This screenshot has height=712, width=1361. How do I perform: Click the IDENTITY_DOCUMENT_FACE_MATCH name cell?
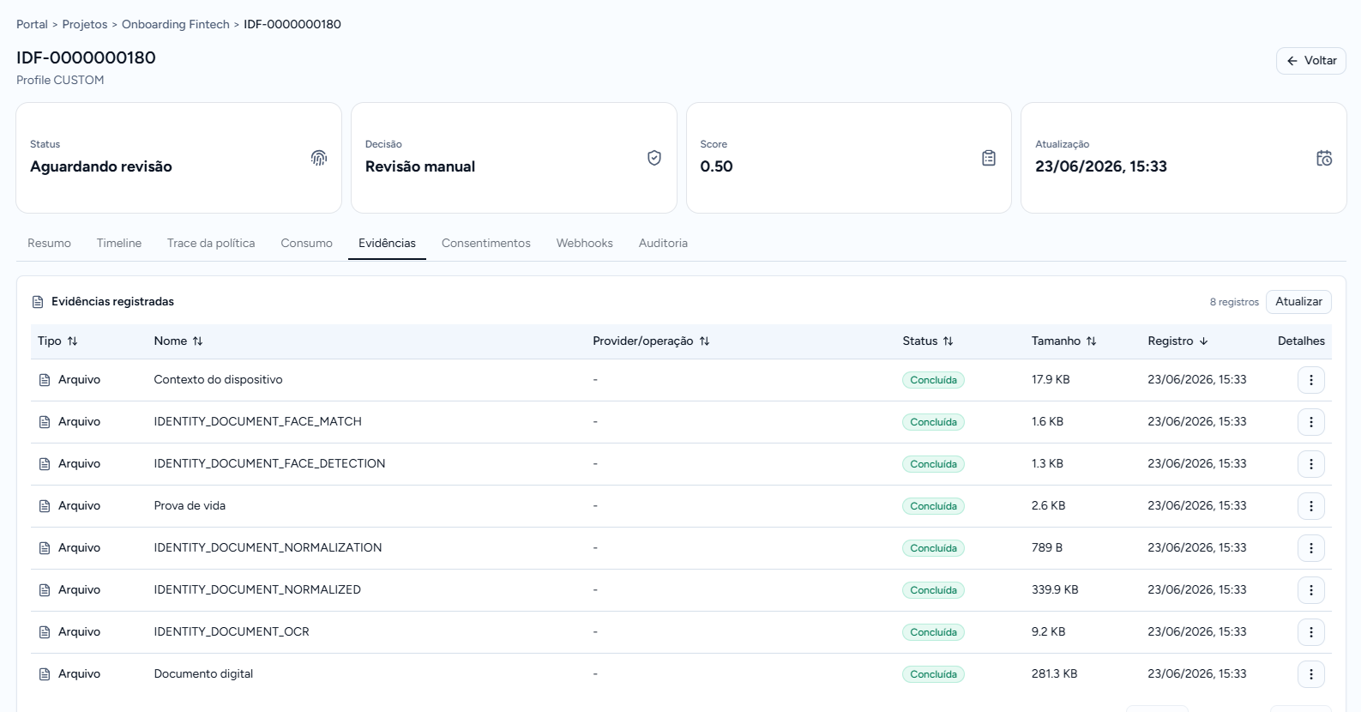pos(257,422)
